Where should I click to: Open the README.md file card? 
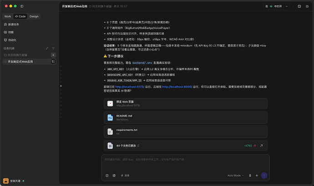185,117
